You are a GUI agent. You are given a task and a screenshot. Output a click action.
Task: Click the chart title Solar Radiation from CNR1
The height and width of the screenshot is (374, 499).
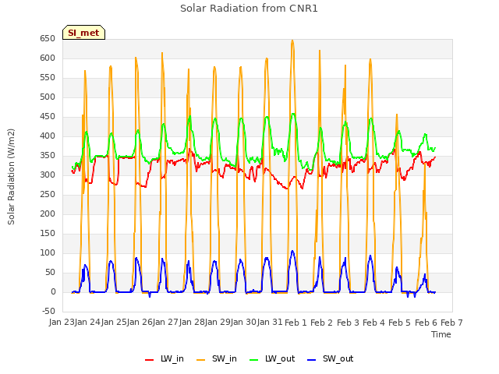[249, 9]
